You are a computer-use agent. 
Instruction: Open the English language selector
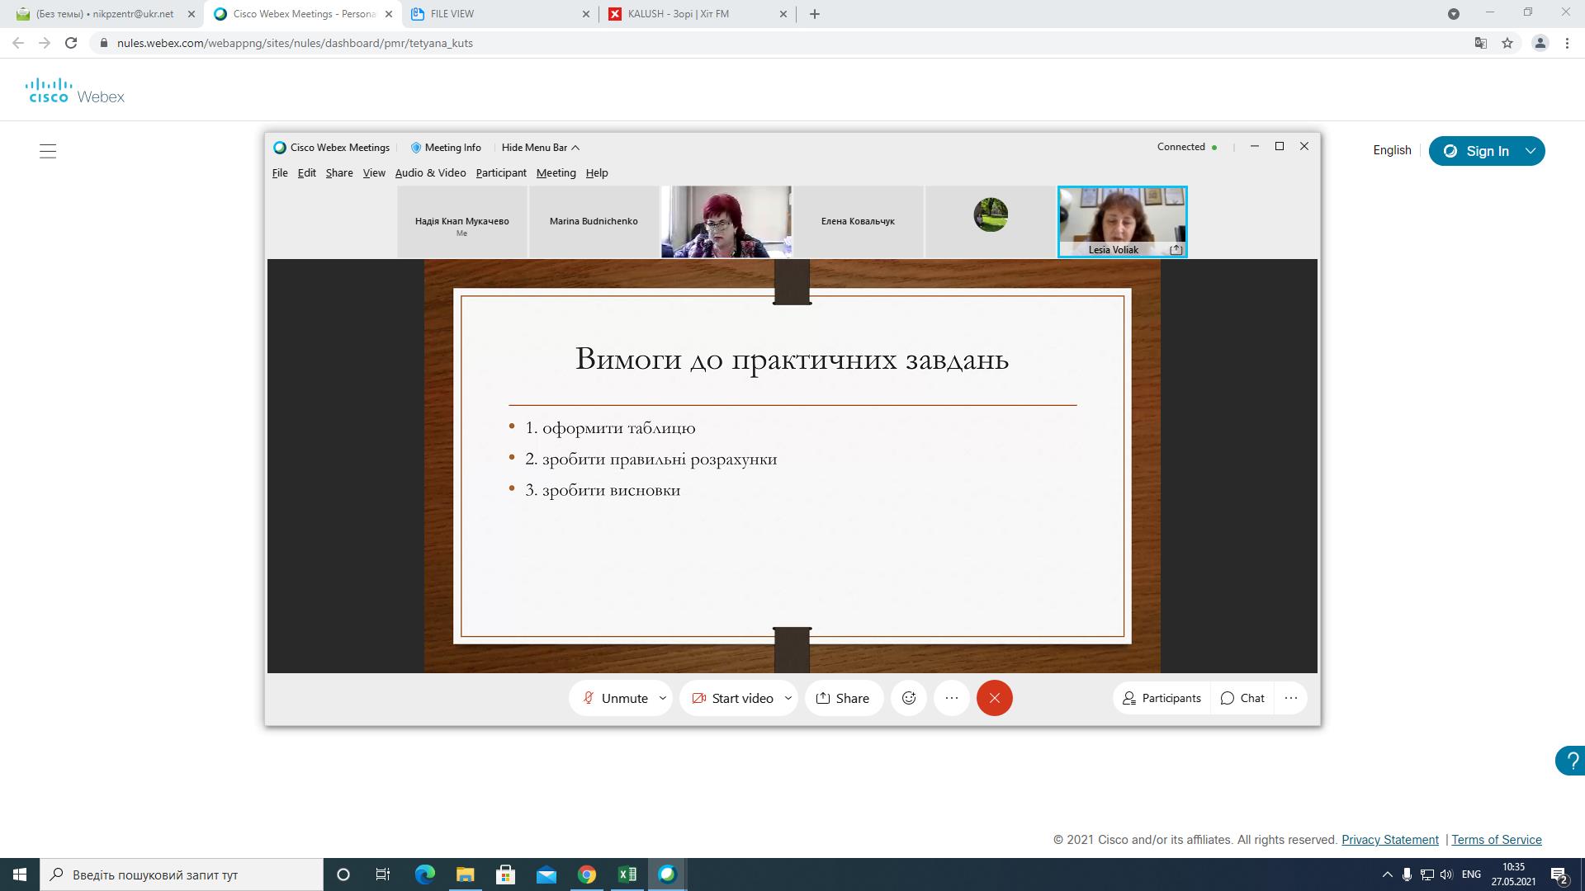click(1392, 150)
